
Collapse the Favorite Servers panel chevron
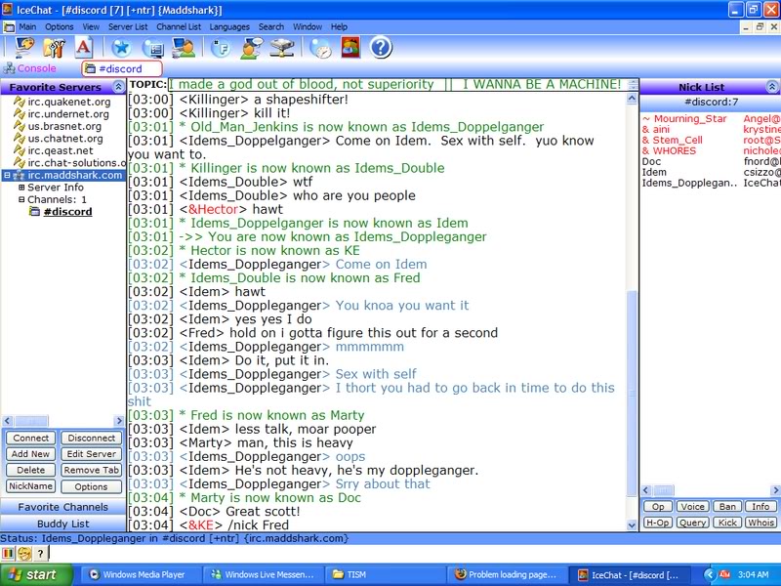[118, 87]
